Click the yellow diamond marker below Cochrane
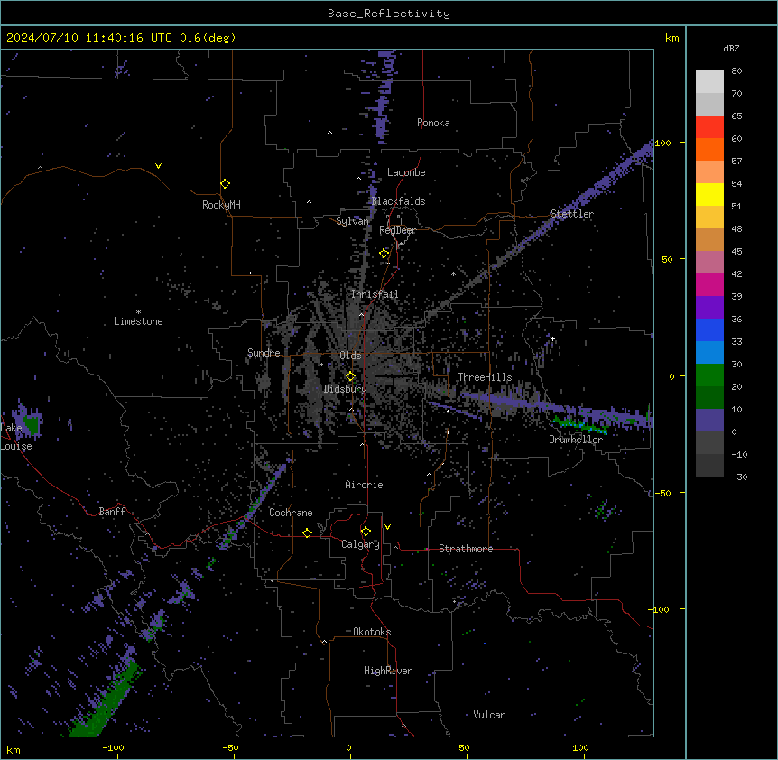Screen dimensions: 778x760 pyautogui.click(x=307, y=533)
